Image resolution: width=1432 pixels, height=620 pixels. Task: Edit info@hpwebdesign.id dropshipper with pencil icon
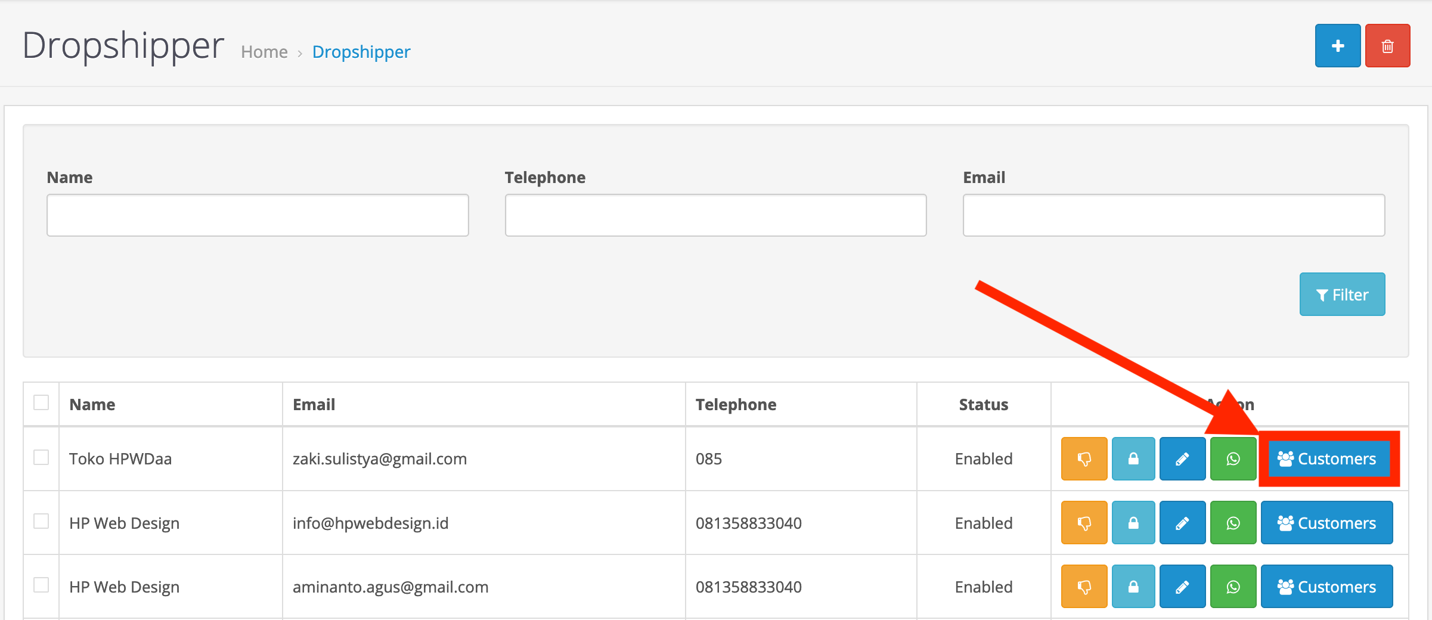(x=1182, y=523)
